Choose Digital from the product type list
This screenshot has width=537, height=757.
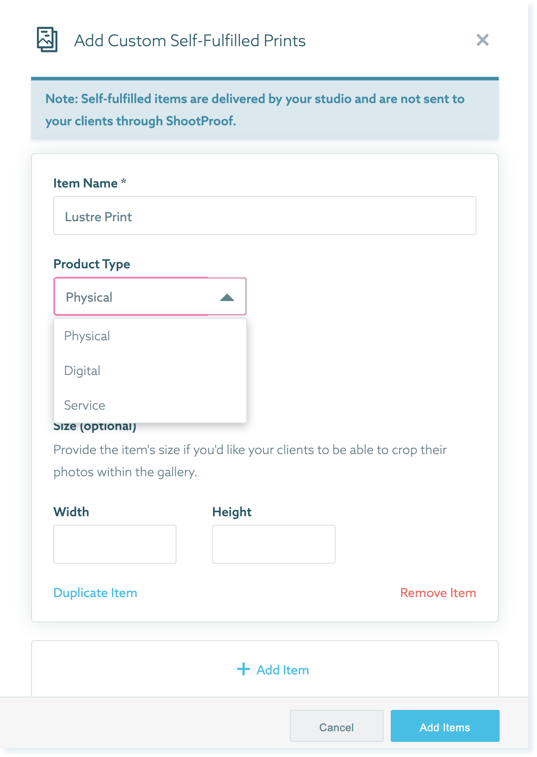click(150, 371)
